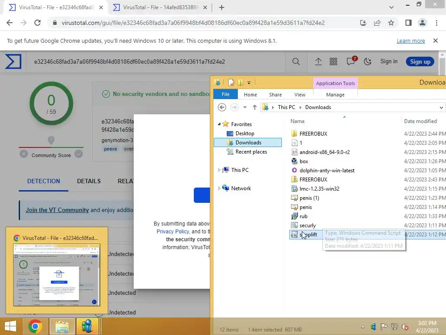Viewport: 446px width, 335px height.
Task: Open Chrome three-dot menu
Action: [436, 23]
